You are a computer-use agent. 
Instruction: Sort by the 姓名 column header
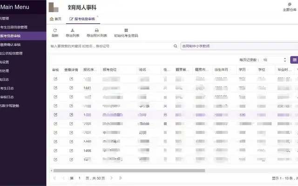(x=142, y=70)
